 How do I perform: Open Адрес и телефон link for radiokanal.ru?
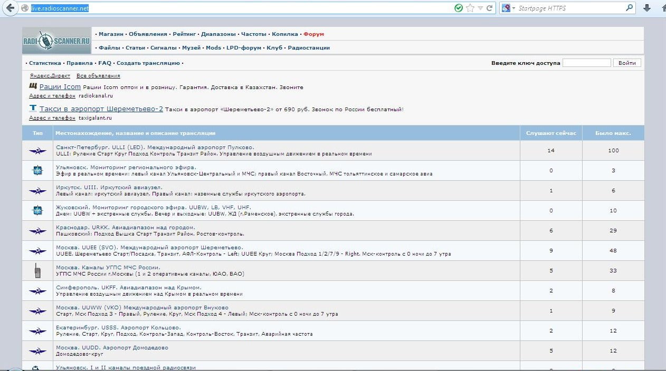pos(52,96)
